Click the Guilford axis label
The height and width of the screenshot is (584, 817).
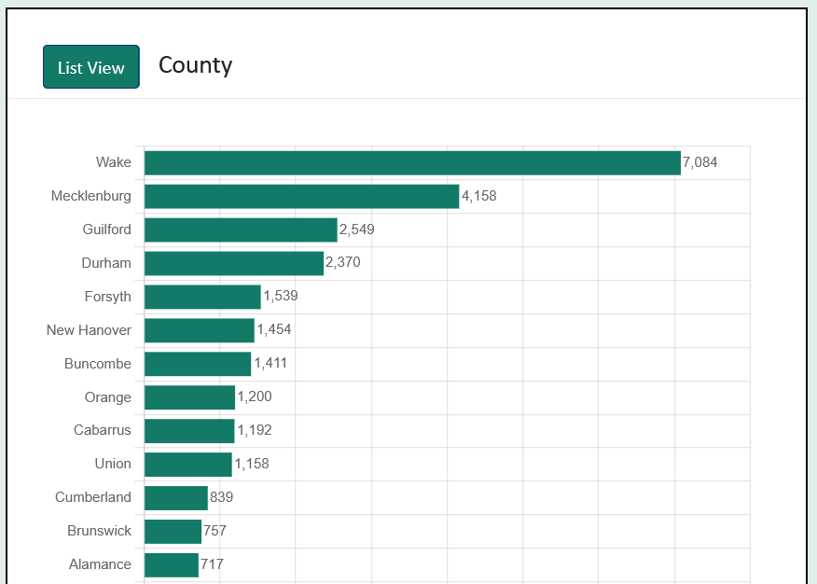point(107,229)
